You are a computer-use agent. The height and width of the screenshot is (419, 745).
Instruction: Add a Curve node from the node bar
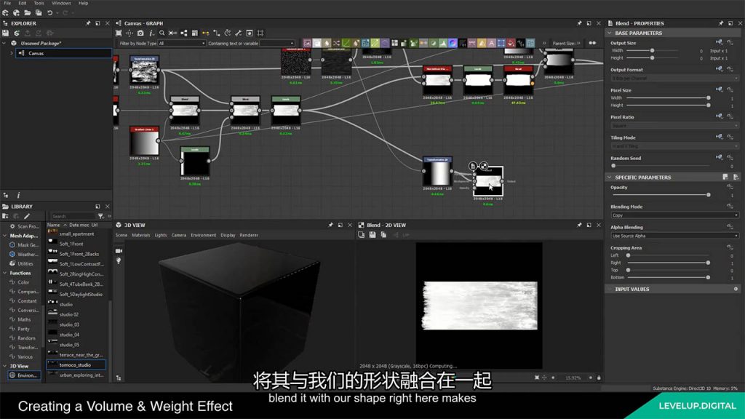pos(346,43)
